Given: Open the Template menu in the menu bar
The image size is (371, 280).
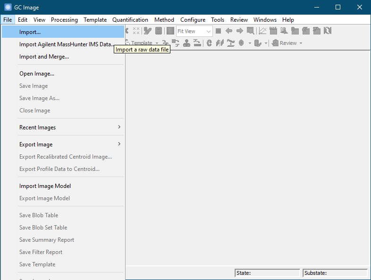Looking at the screenshot, I should pos(95,20).
